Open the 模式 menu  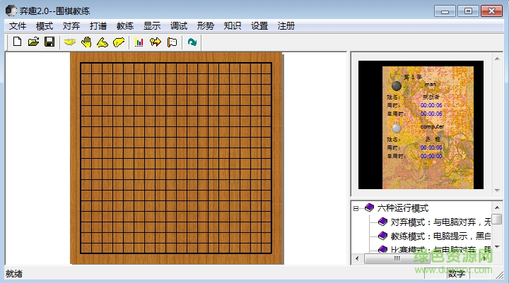coord(45,26)
